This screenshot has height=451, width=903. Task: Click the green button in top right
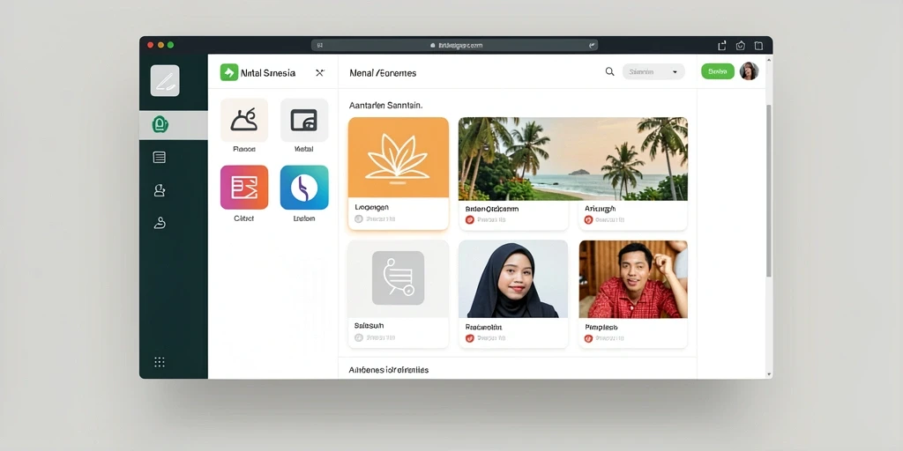pyautogui.click(x=718, y=71)
